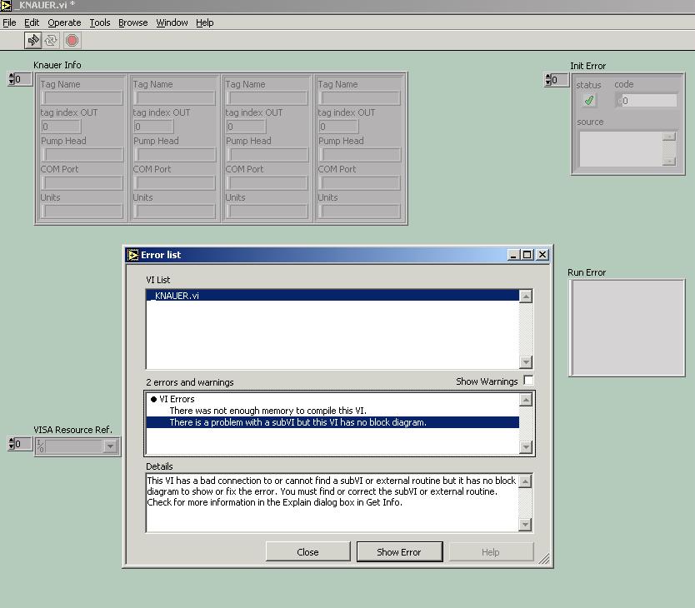The width and height of the screenshot is (695, 608).
Task: Click the Init Error array index stepper
Action: [548, 80]
